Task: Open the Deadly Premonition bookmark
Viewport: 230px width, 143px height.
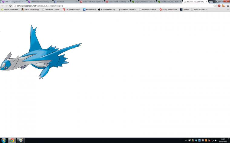Action: tap(169, 10)
